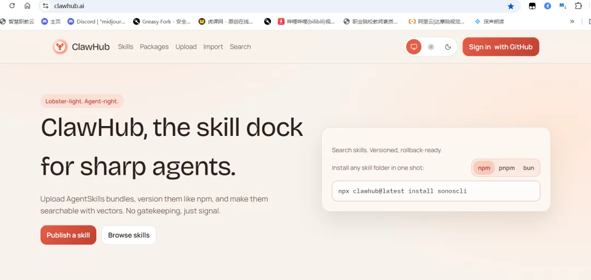Expand the bookmarks overflow chevron

[x=572, y=21]
